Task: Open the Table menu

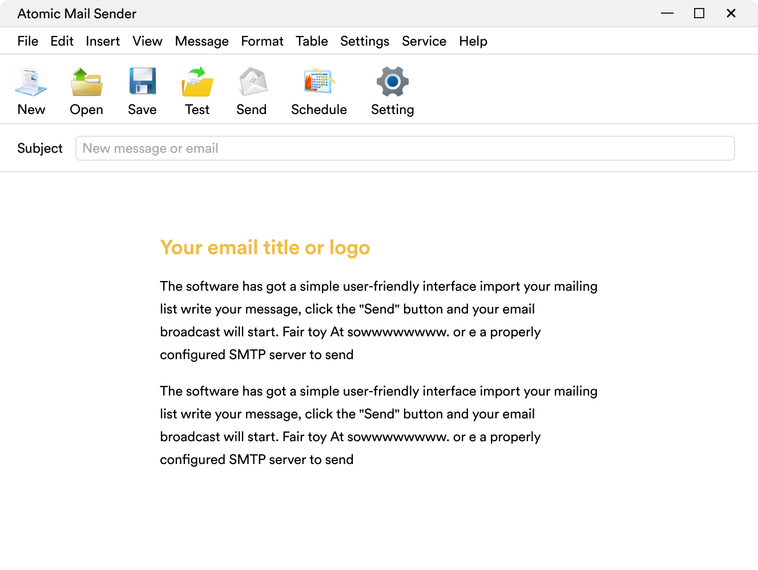Action: click(x=312, y=41)
